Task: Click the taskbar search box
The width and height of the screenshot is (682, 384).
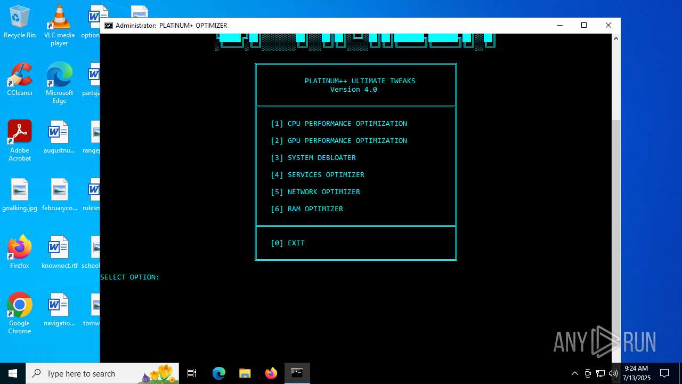Action: click(x=102, y=373)
